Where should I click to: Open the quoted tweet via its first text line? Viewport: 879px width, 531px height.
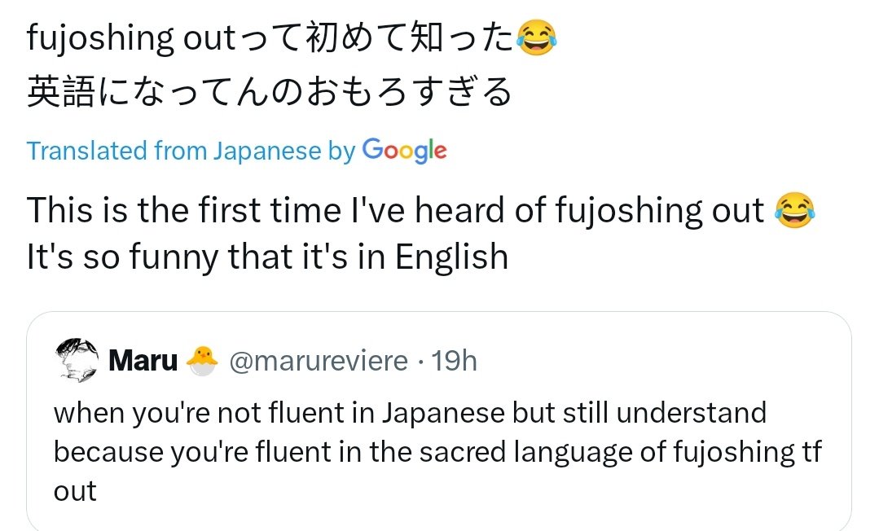410,413
